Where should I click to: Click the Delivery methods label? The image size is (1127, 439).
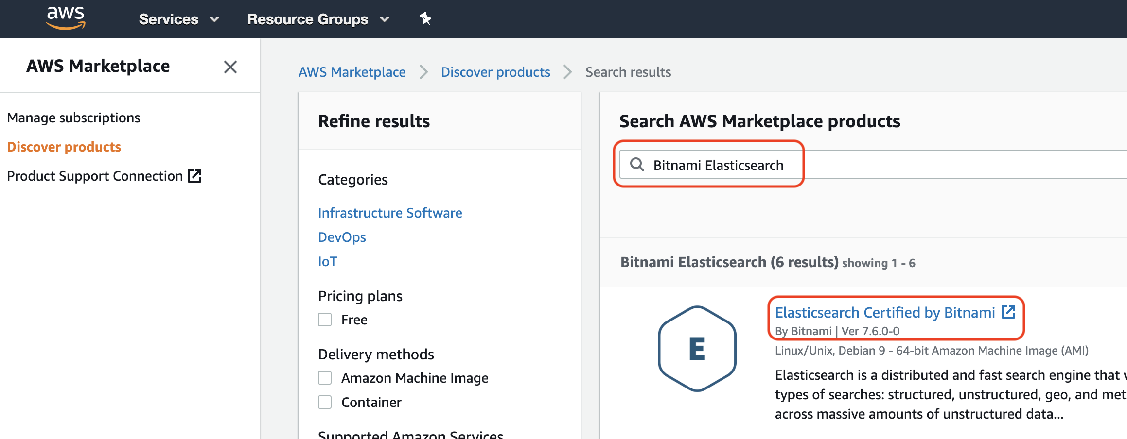click(x=376, y=355)
